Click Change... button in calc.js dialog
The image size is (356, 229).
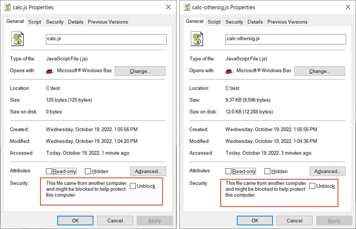coord(140,71)
